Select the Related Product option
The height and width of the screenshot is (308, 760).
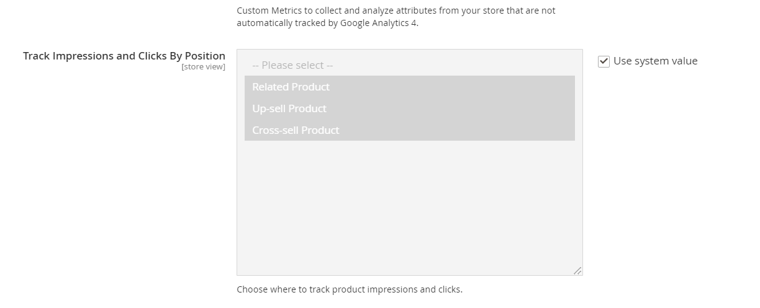click(291, 87)
